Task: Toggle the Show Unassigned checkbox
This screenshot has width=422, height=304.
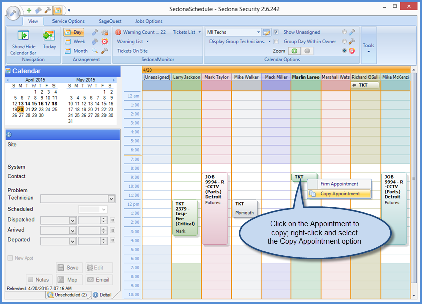Action: 276,32
